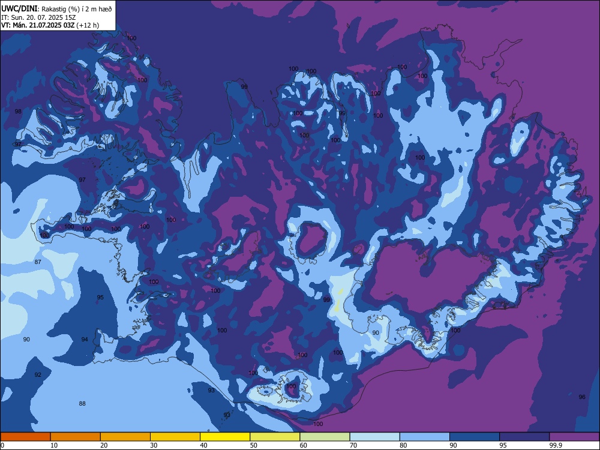Click the legend tick label '99.9'
Image resolution: width=600 pixels, height=450 pixels.
[x=555, y=445]
